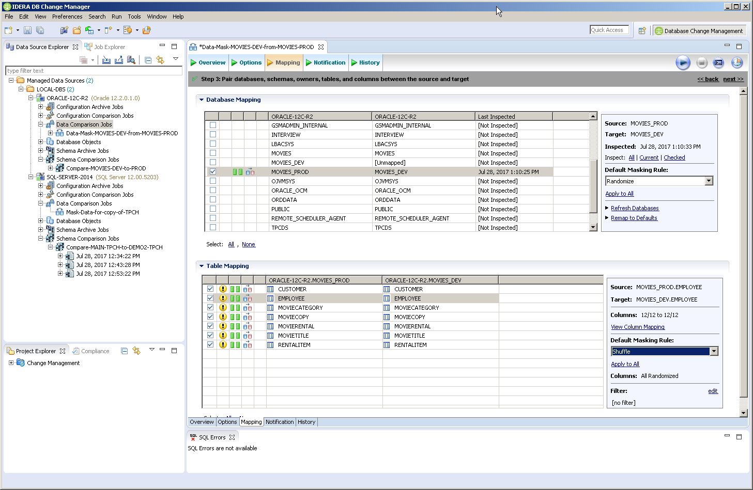The height and width of the screenshot is (490, 753).
Task: Click the filter edit link
Action: click(x=713, y=391)
